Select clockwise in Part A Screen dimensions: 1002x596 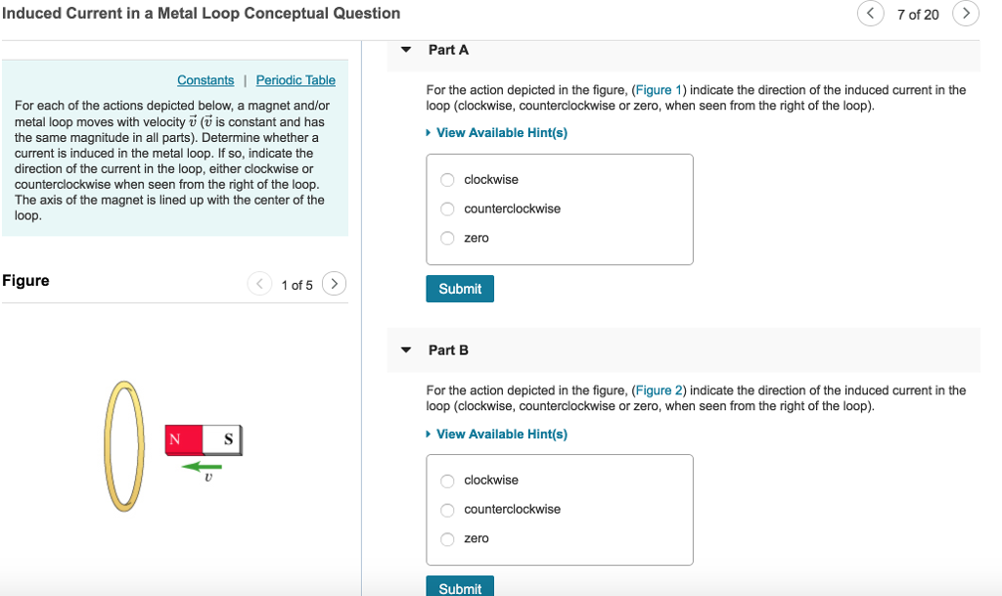click(447, 179)
